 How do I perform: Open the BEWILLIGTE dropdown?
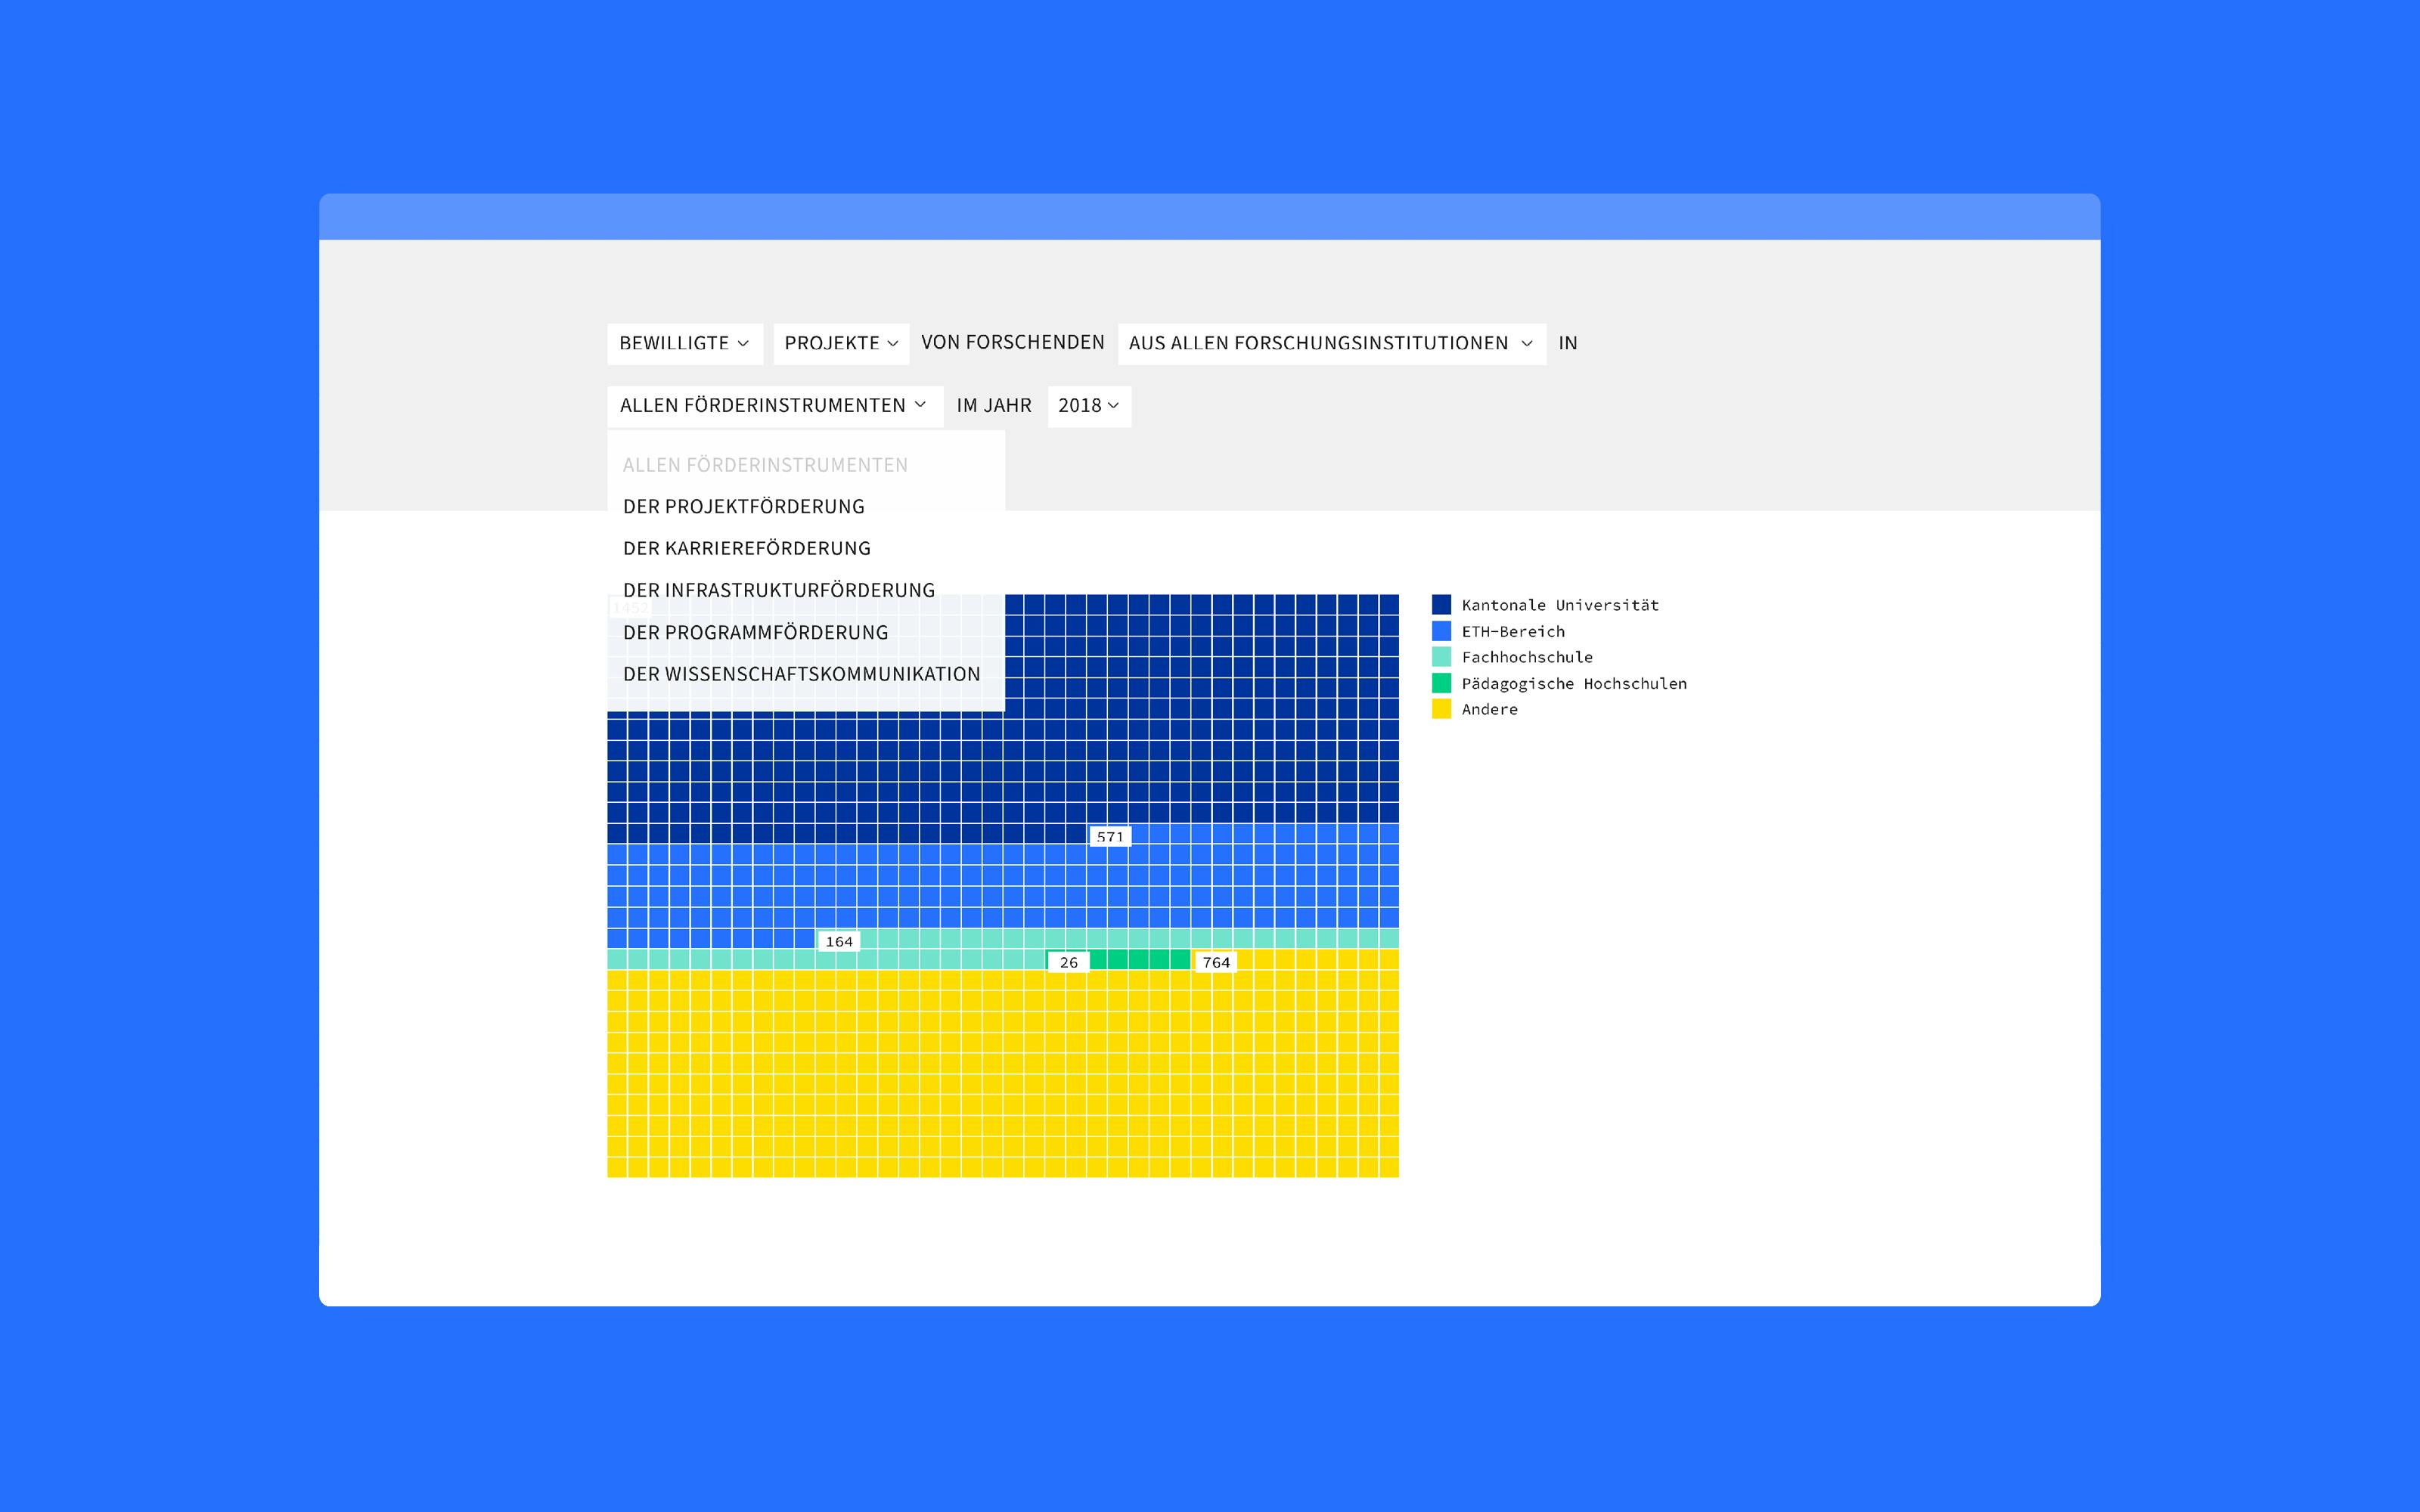point(685,343)
